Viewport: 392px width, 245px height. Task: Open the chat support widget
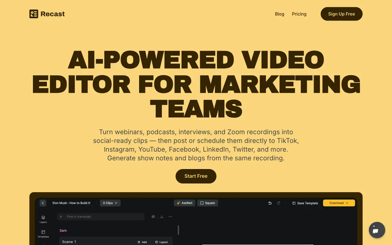[x=377, y=230]
